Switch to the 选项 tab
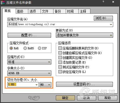 pyautogui.click(x=34, y=11)
